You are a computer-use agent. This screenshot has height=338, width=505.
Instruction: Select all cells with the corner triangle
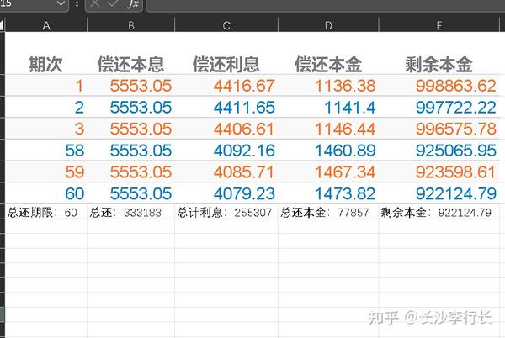point(2,24)
